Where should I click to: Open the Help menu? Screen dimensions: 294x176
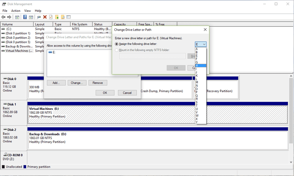click(x=38, y=11)
